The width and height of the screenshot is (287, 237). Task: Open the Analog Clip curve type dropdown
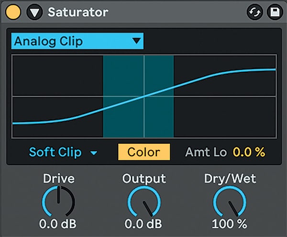click(x=77, y=41)
